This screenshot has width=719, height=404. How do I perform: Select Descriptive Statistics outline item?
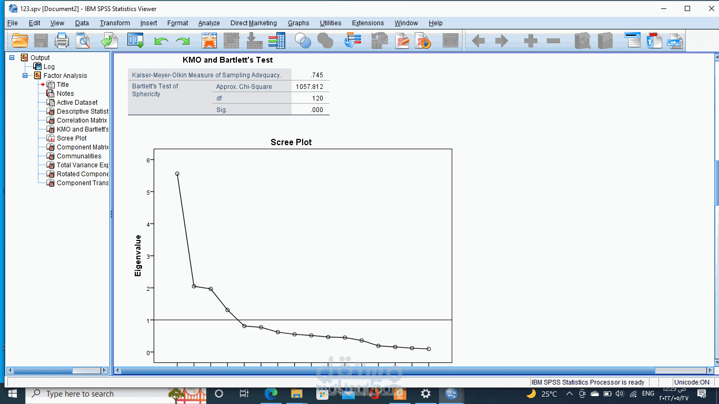[83, 112]
